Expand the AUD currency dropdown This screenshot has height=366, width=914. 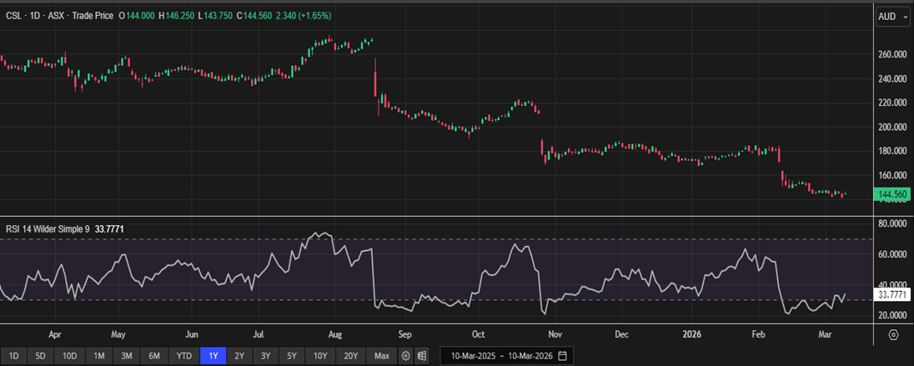tap(891, 16)
